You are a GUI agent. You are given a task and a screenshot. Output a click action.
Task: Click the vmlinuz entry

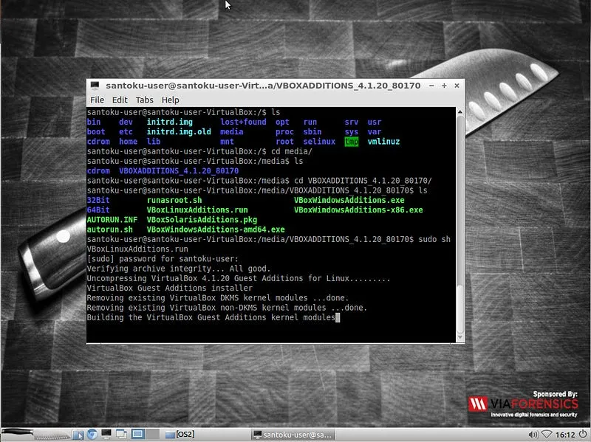click(383, 142)
